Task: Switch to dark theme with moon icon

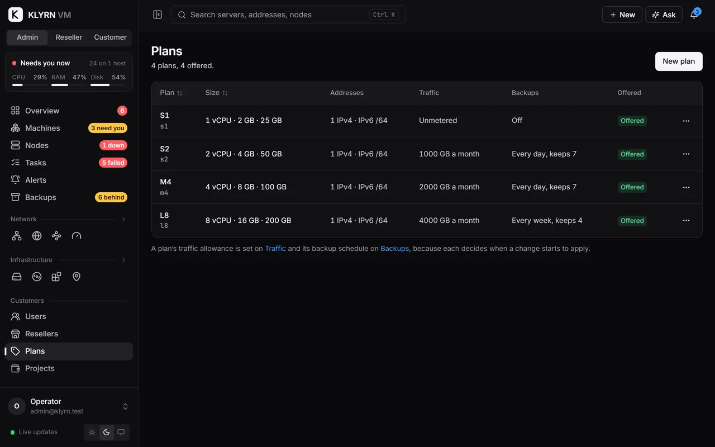Action: (107, 432)
